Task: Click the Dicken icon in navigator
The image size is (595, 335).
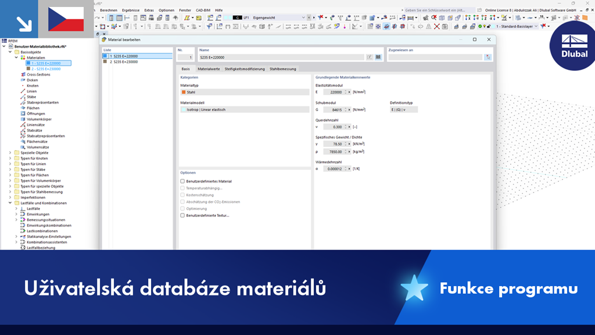Action: coord(23,80)
